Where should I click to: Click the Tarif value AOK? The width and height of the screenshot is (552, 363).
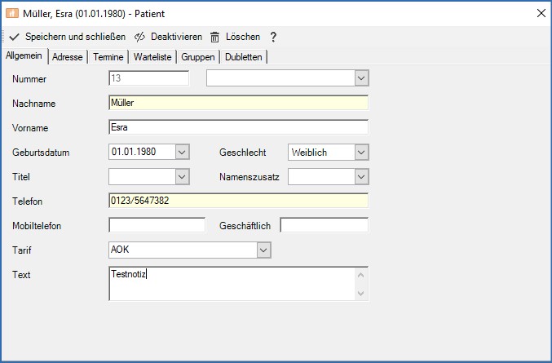click(120, 250)
